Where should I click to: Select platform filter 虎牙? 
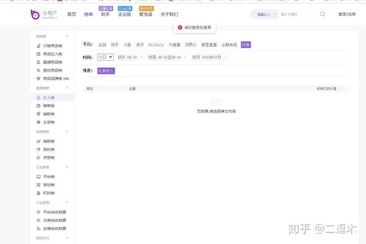point(140,45)
